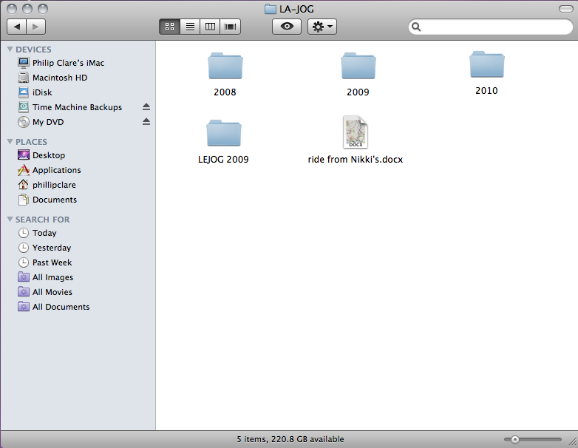Image resolution: width=578 pixels, height=448 pixels.
Task: Click the window resize grip corner
Action: coord(573,441)
